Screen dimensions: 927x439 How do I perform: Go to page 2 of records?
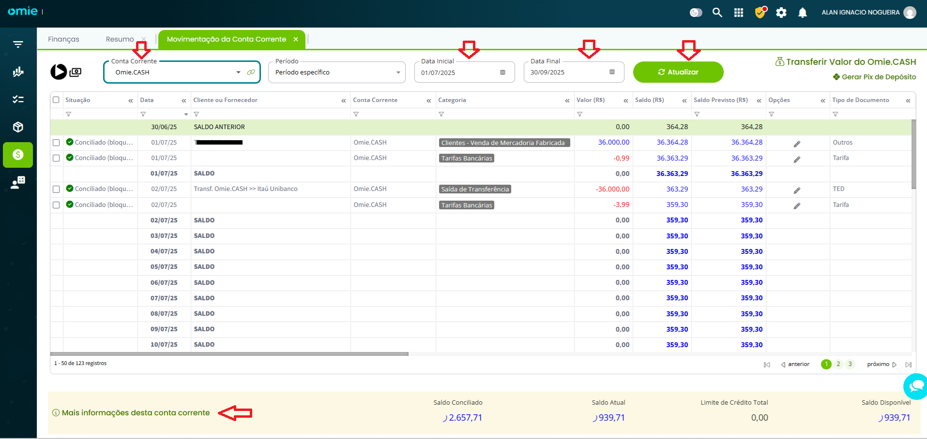click(838, 364)
